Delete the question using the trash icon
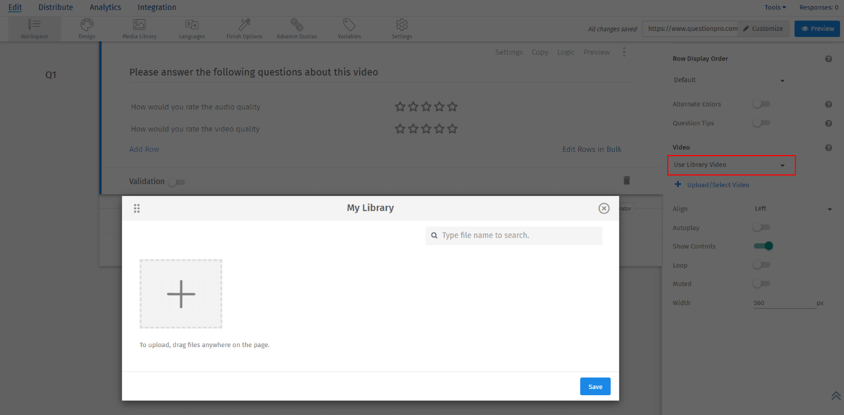Viewport: 844px width, 415px height. pyautogui.click(x=626, y=180)
